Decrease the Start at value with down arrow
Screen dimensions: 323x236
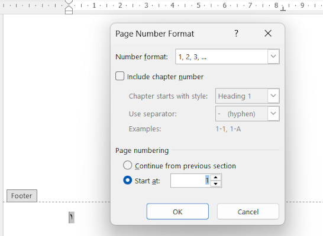pyautogui.click(x=216, y=183)
